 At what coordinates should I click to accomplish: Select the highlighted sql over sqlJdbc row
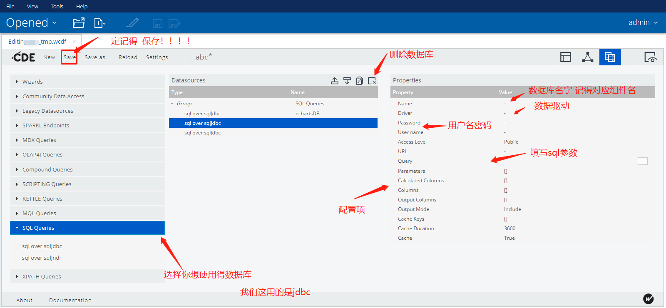tap(273, 123)
